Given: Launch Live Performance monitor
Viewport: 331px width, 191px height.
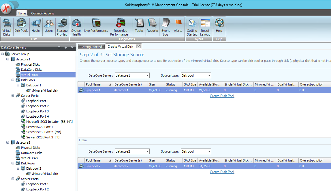Looking at the screenshot, I should coord(96,25).
